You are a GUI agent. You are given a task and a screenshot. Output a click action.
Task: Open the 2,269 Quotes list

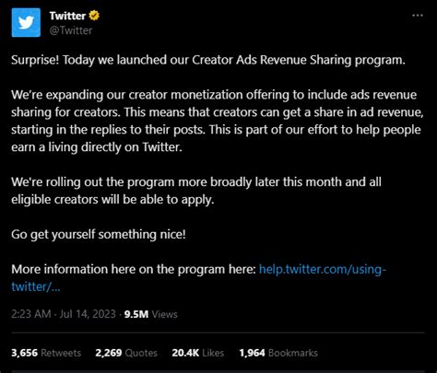click(x=126, y=353)
